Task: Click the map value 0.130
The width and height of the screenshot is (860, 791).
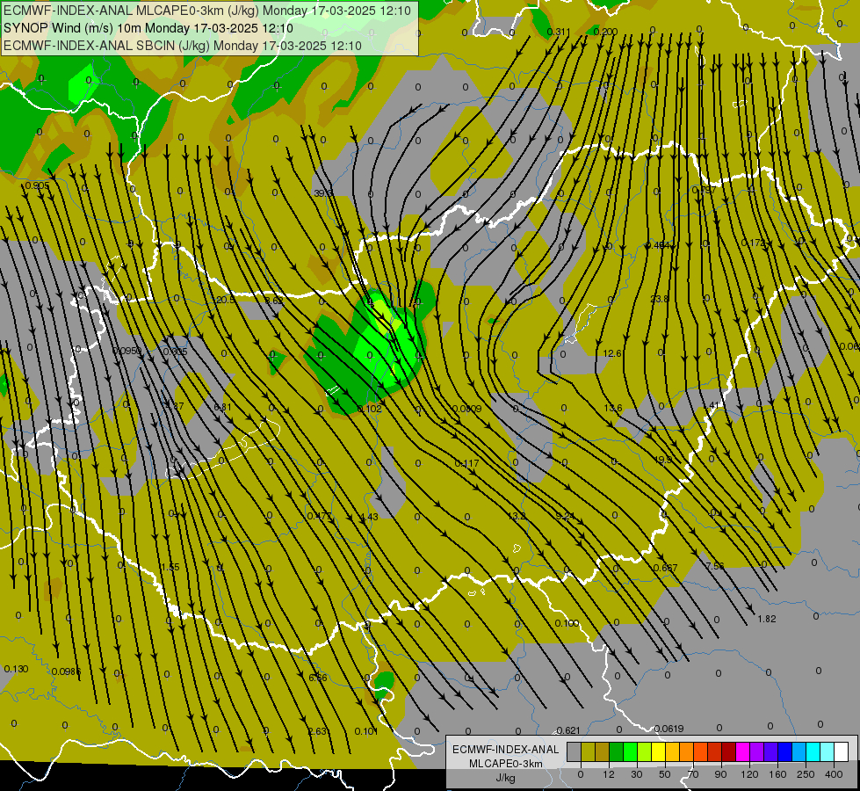Action: click(x=16, y=669)
